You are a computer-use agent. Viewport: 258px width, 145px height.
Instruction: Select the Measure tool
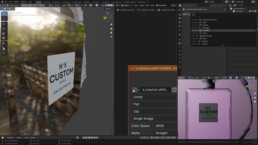click(x=4, y=48)
